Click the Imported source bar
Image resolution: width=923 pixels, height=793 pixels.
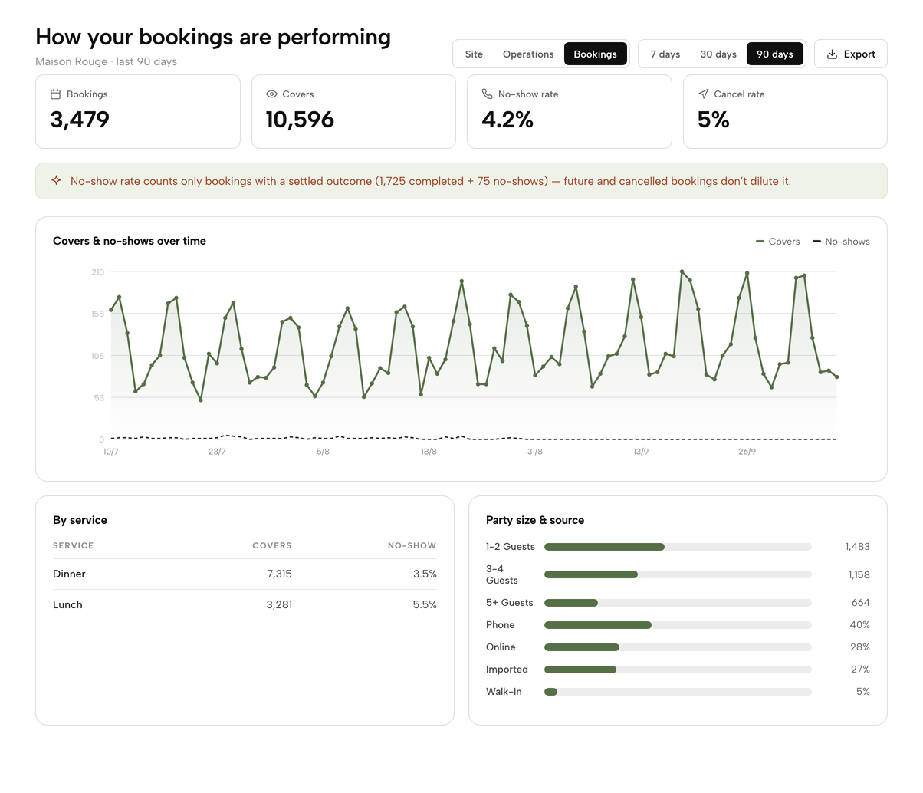pos(678,670)
